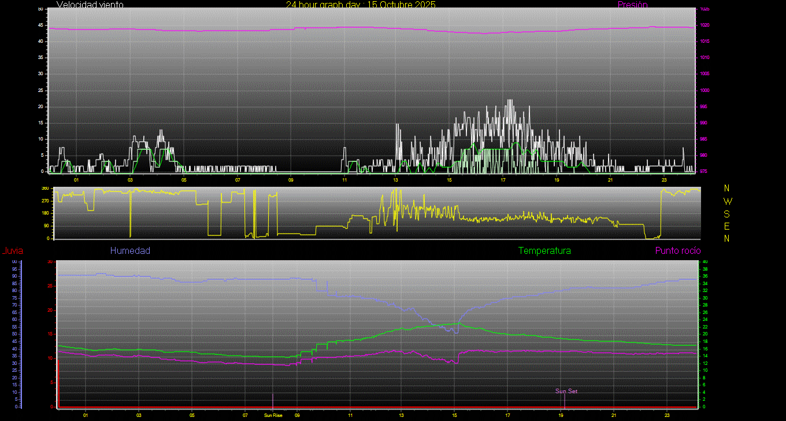Click the topmost N compass letter

727,189
